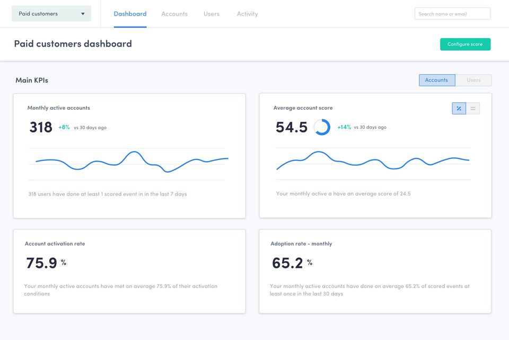Image resolution: width=509 pixels, height=340 pixels.
Task: Click the Average account score card title
Action: click(303, 108)
